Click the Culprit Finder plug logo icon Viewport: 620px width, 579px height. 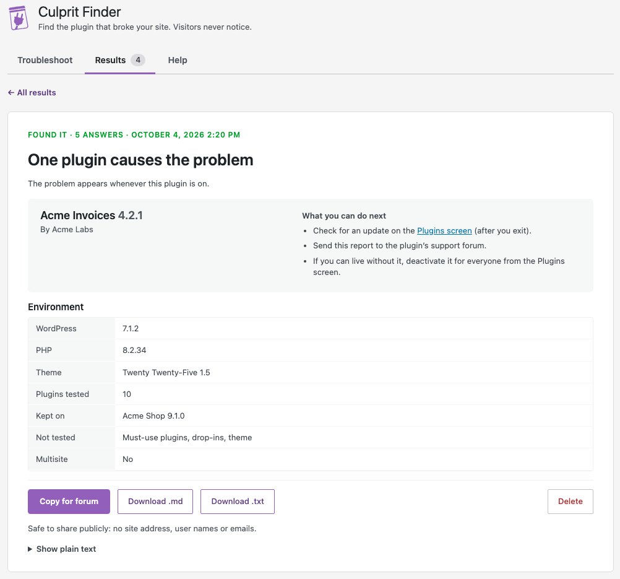tap(19, 18)
